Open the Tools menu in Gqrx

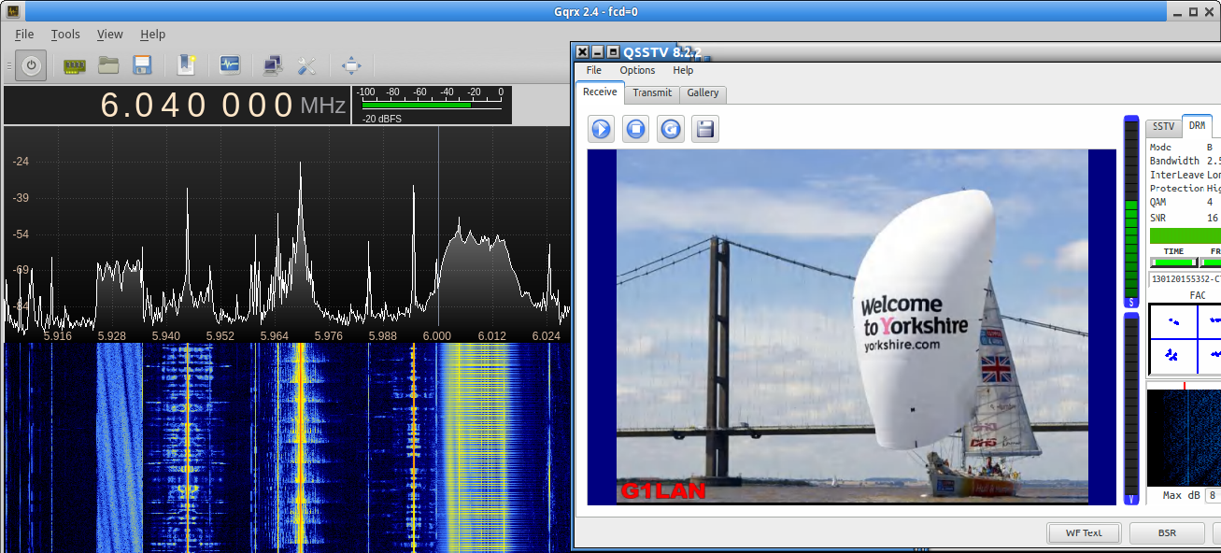click(65, 35)
